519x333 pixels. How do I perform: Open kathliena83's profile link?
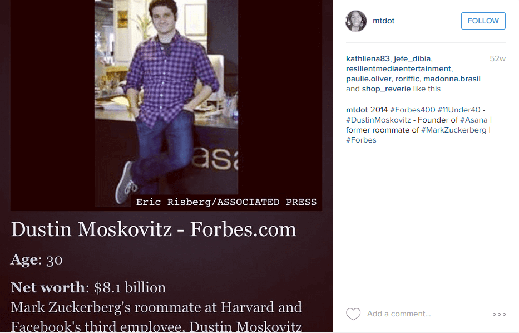pos(368,58)
